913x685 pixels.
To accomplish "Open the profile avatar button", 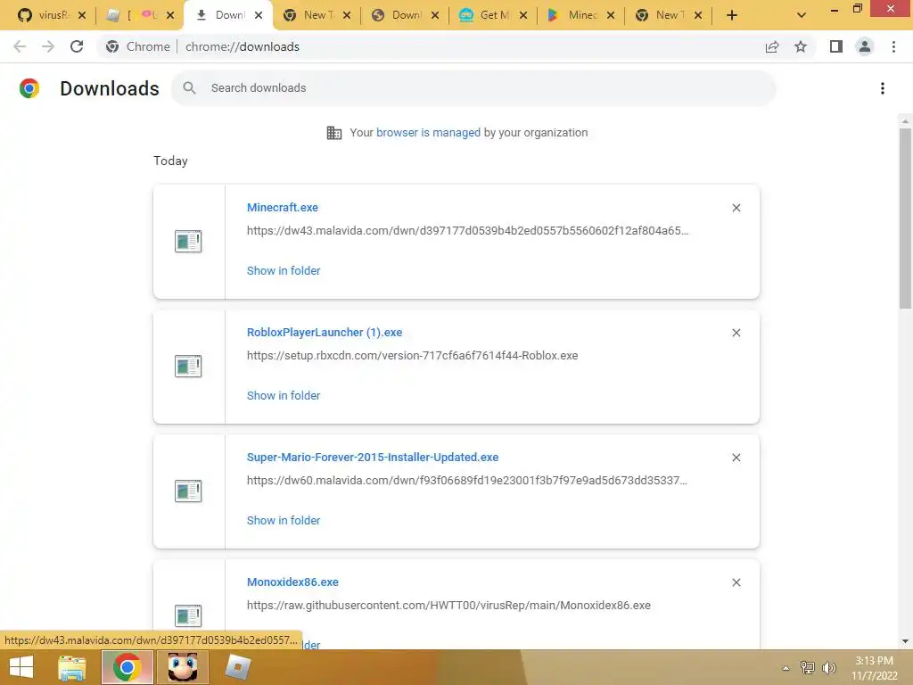I will [x=865, y=46].
